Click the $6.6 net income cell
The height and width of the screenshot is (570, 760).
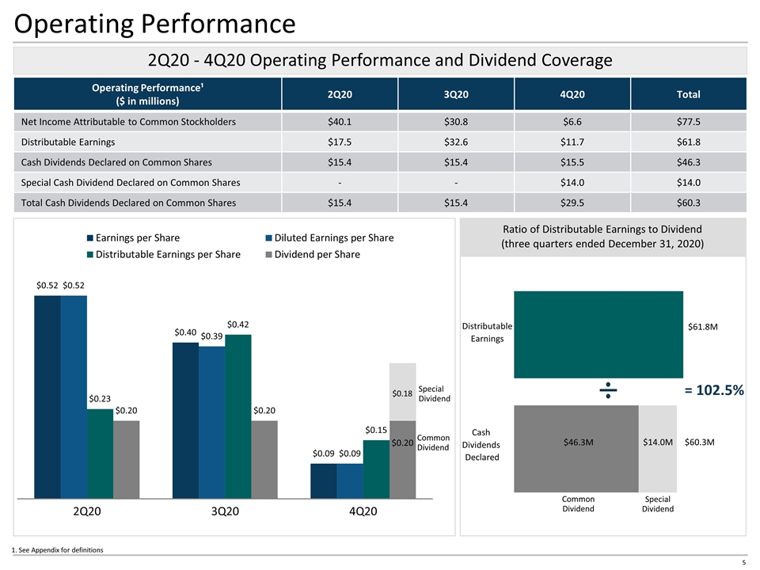[572, 122]
